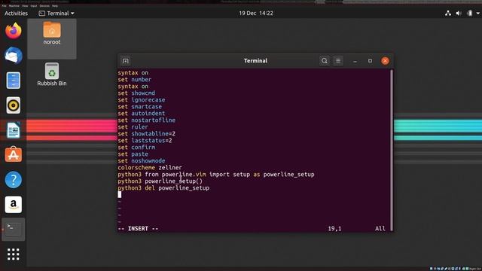Open Rhythmbox music player in dock
Image resolution: width=482 pixels, height=271 pixels.
[14, 105]
